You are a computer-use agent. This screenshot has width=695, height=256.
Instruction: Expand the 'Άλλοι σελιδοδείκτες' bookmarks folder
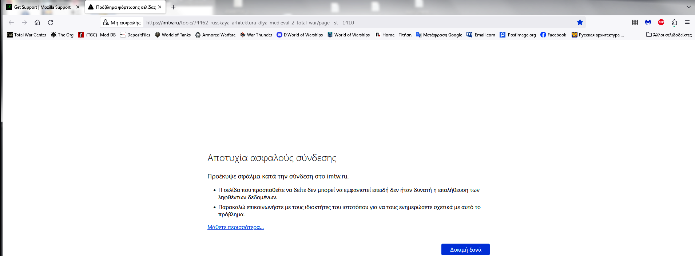point(669,35)
